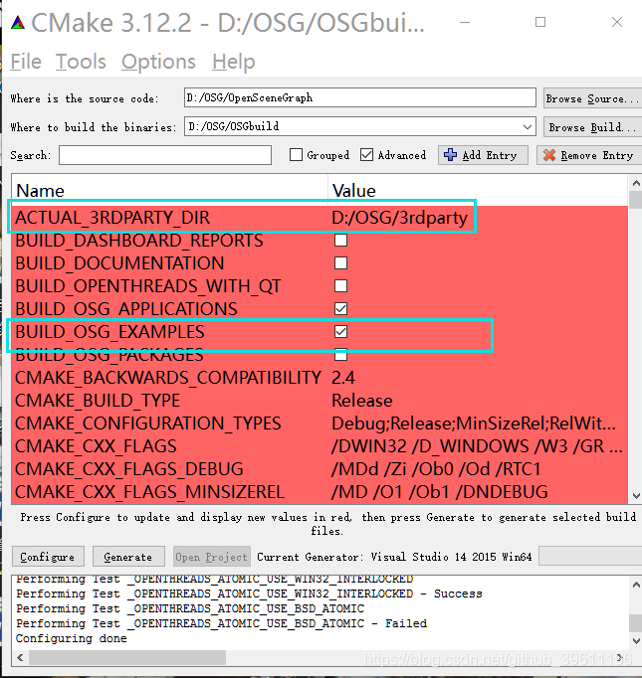The height and width of the screenshot is (678, 642).
Task: Click output log scroll down arrow
Action: tap(635, 640)
